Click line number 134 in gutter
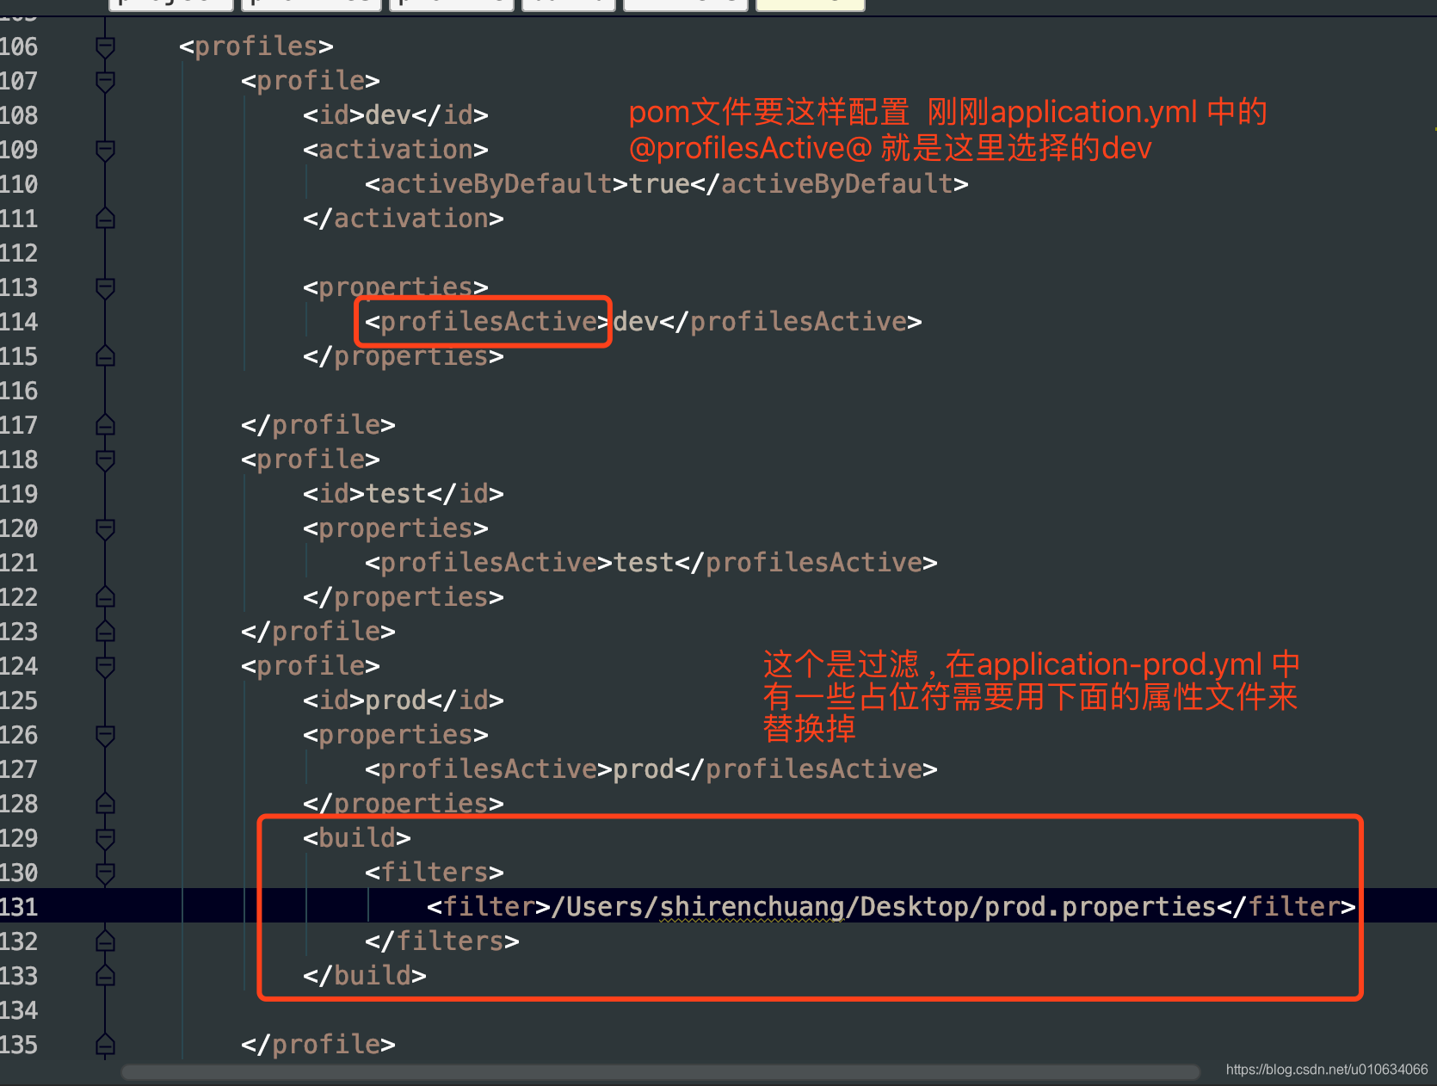 [x=19, y=1010]
